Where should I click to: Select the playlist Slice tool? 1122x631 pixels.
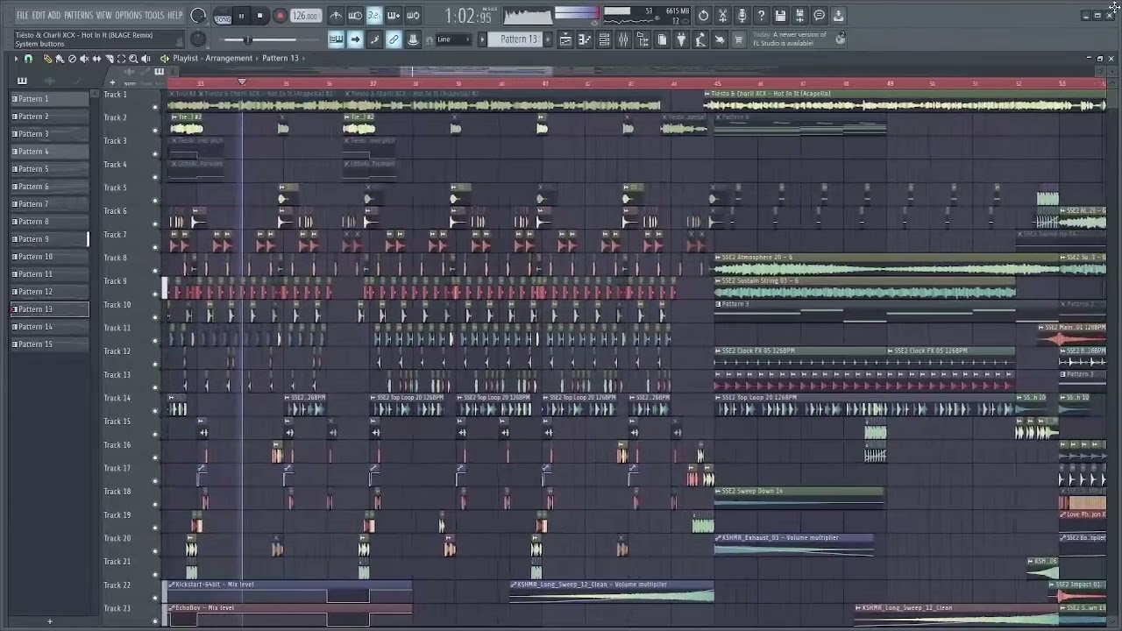click(109, 59)
